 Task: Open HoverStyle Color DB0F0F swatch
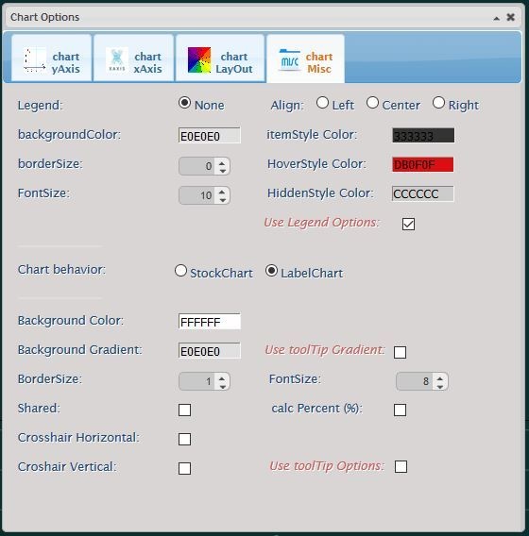coord(423,165)
